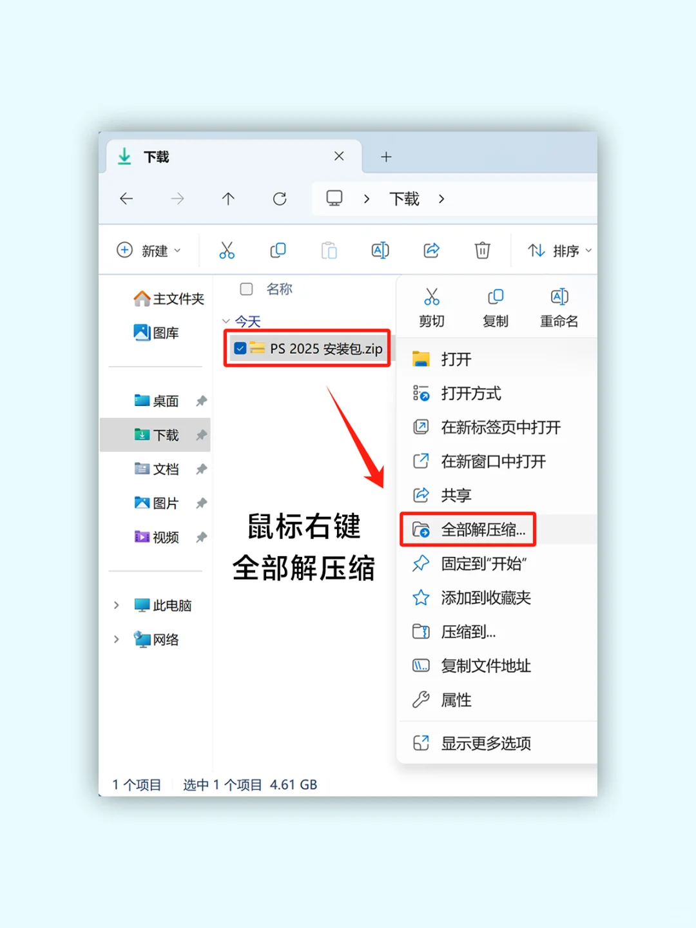Screen dimensions: 696x928
Task: Collapse the 今天 group
Action: (227, 321)
